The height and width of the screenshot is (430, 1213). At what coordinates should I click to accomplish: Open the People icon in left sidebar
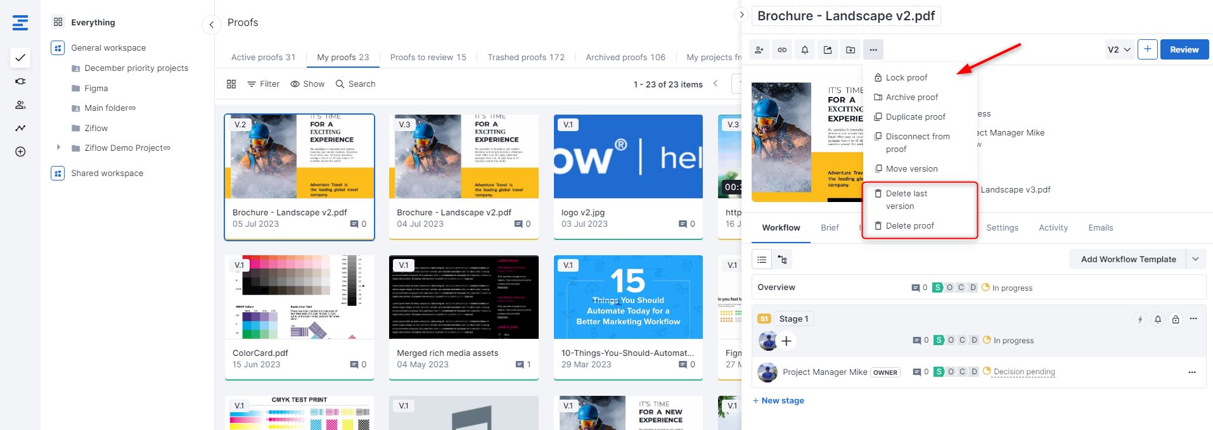20,105
